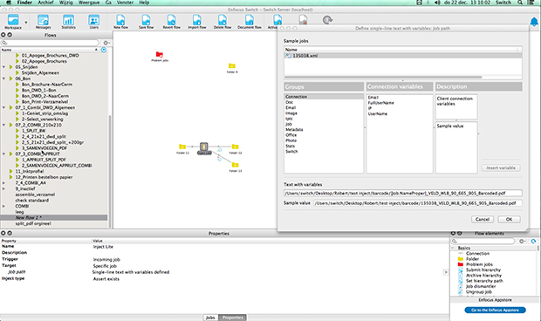Expand the 9_inactief group
541x321 pixels.
click(x=3, y=188)
